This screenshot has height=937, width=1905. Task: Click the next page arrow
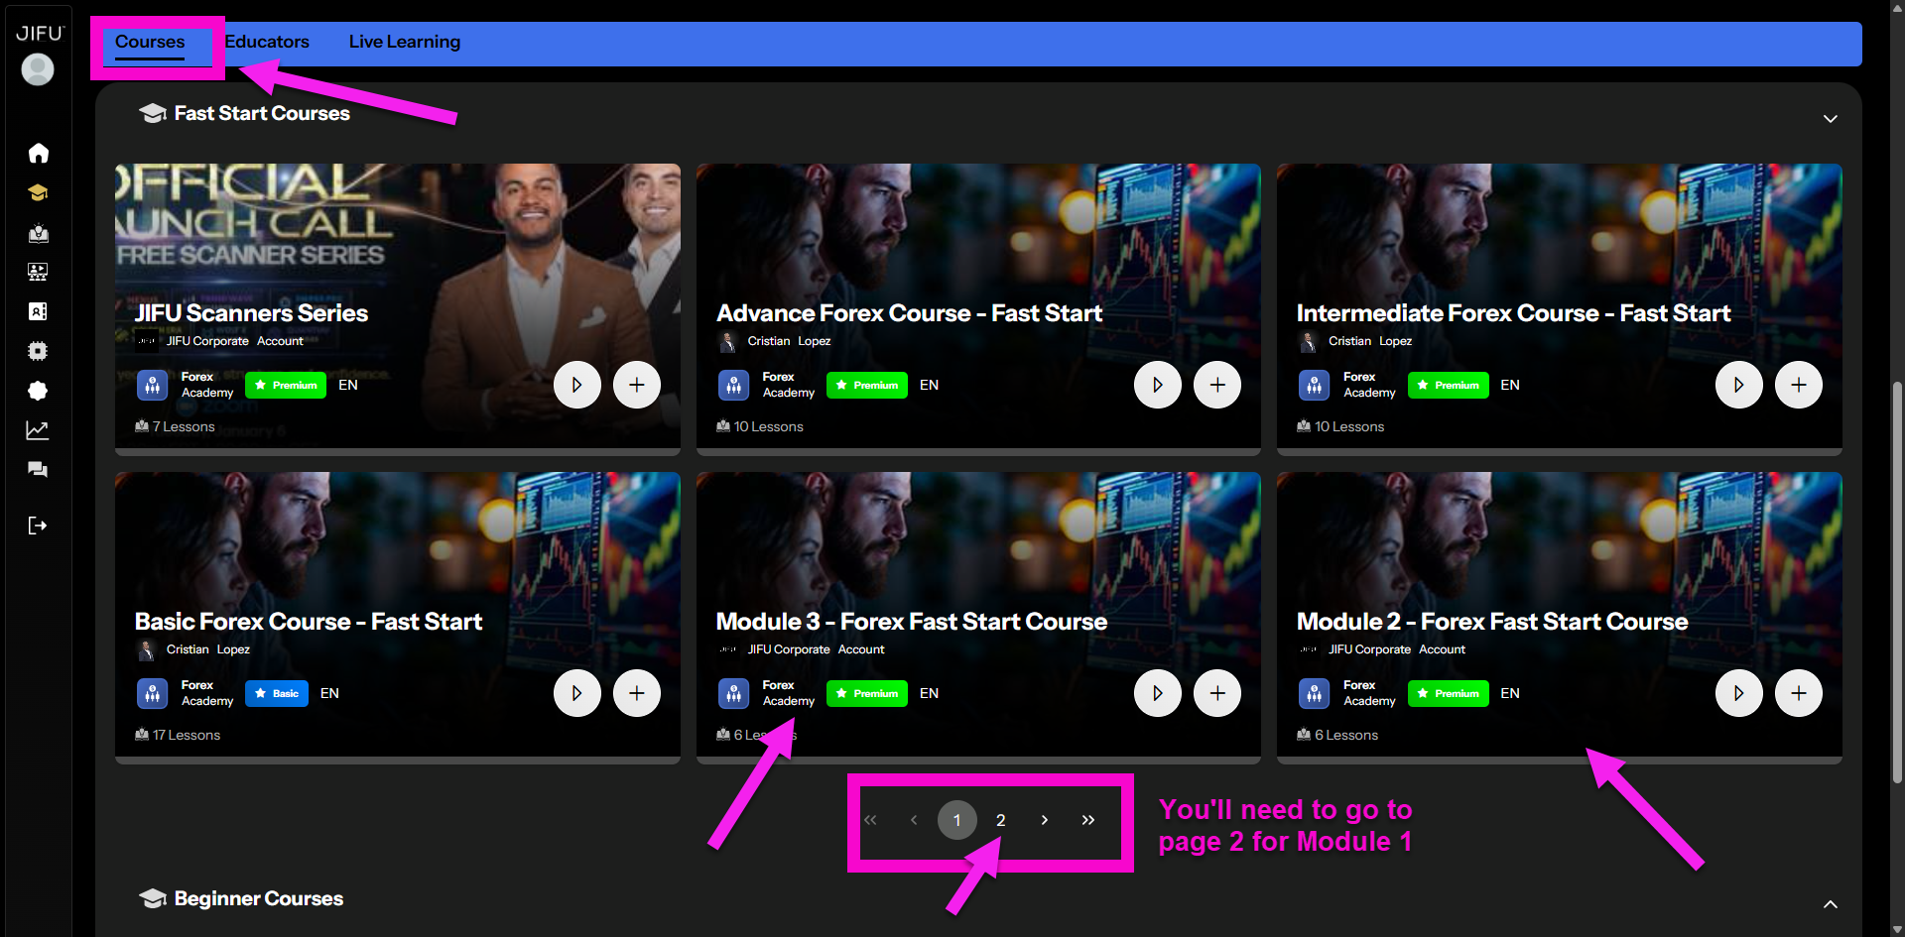[x=1044, y=820]
